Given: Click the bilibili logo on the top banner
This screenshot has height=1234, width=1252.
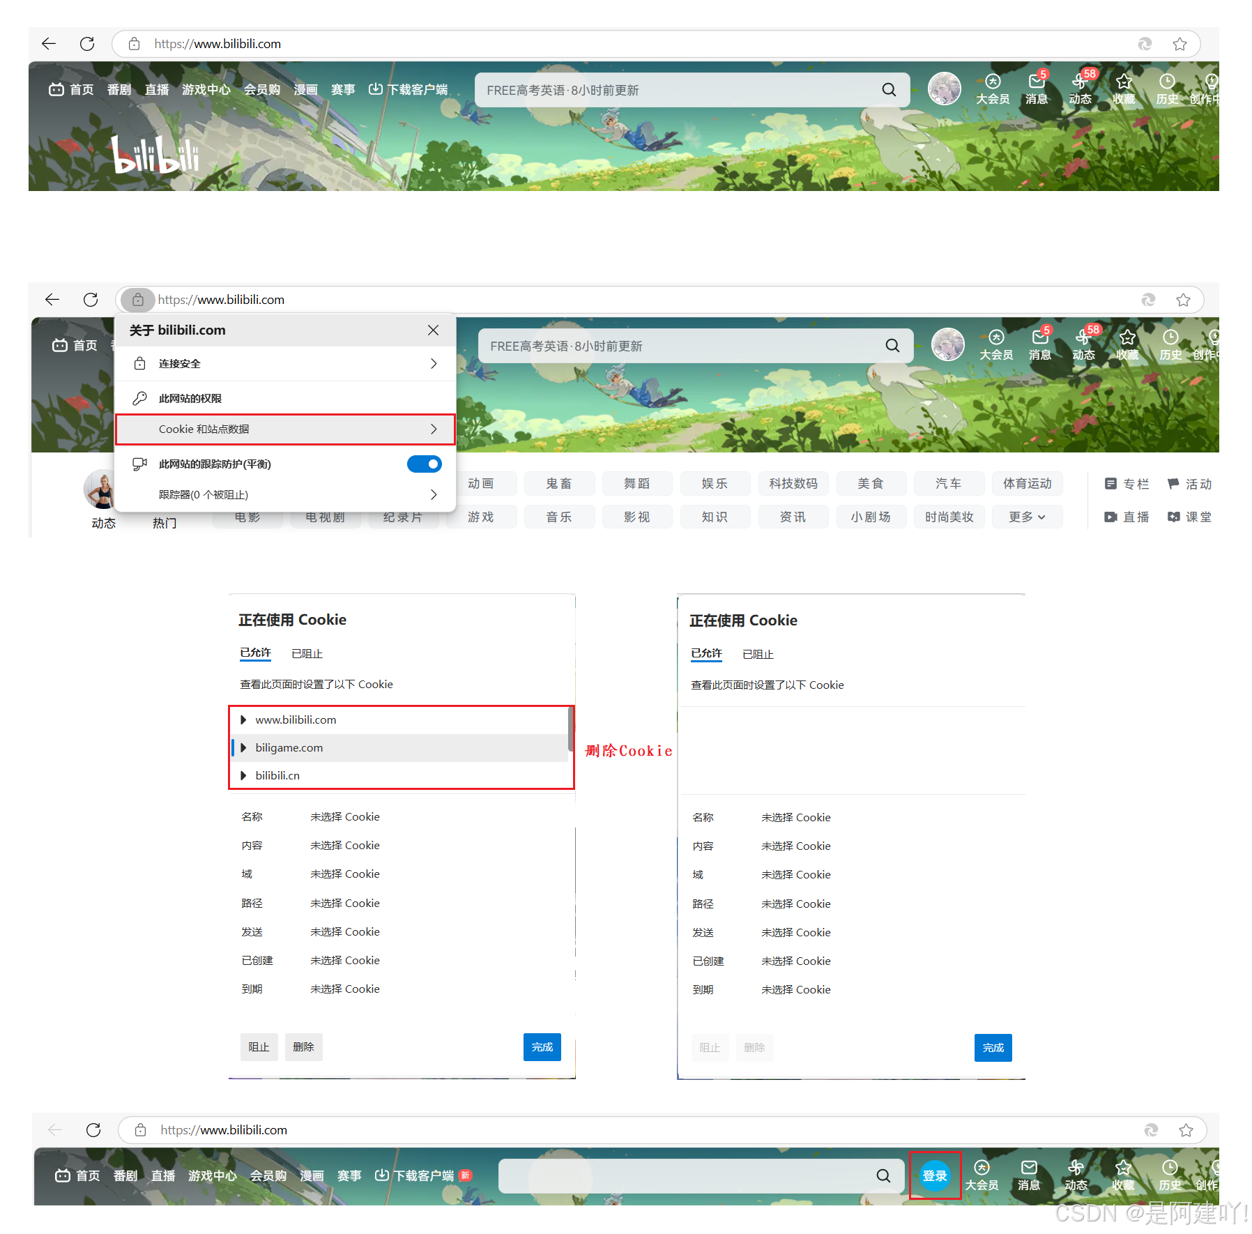Looking at the screenshot, I should [155, 154].
